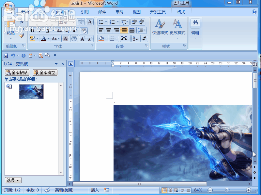Toggle the subscript formatting button
The width and height of the screenshot is (261, 195).
pyautogui.click(x=67, y=31)
